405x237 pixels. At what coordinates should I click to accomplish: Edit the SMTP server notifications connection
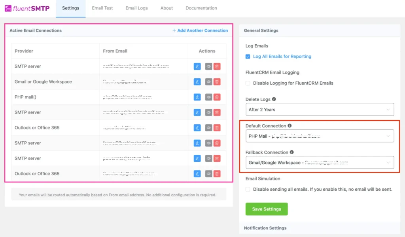197,66
